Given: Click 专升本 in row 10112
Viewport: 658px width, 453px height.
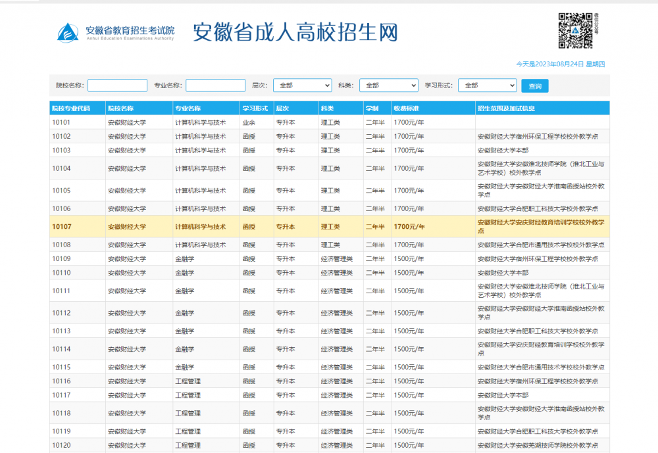Looking at the screenshot, I should tap(286, 313).
